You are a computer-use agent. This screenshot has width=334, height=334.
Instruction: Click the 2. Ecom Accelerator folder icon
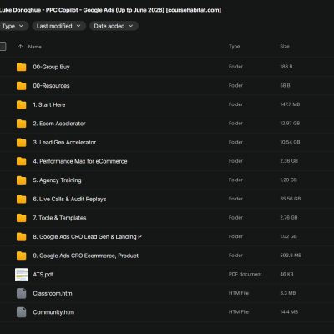pos(22,124)
